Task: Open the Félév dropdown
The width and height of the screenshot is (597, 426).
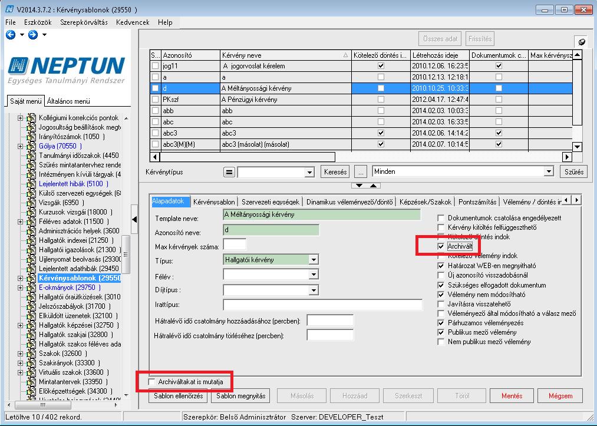Action: coord(314,275)
